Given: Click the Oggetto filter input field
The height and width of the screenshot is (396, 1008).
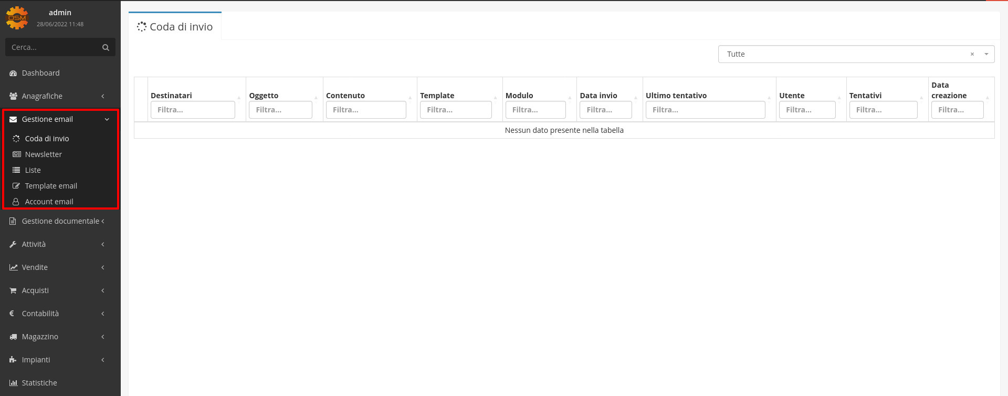Looking at the screenshot, I should click(280, 110).
